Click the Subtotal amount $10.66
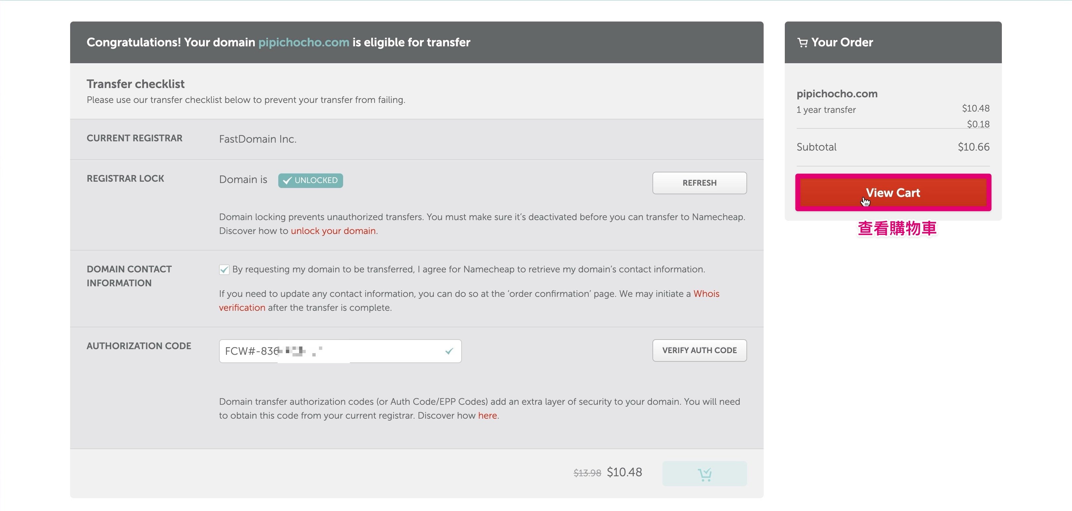1072x511 pixels. 973,147
